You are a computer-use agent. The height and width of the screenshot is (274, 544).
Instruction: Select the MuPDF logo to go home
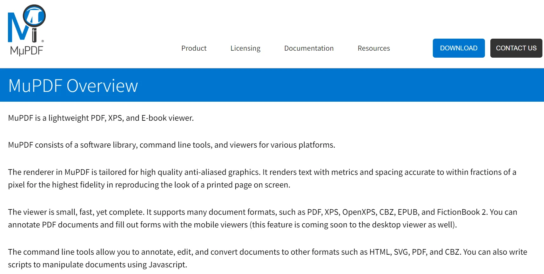coord(27,29)
